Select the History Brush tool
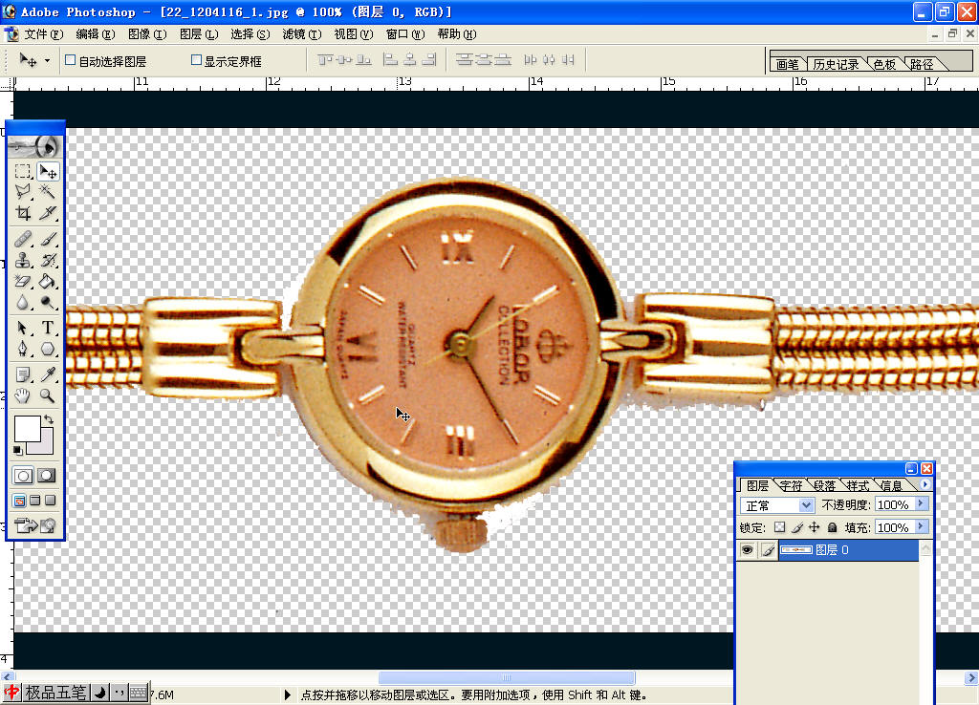Viewport: 979px width, 705px height. pos(48,260)
